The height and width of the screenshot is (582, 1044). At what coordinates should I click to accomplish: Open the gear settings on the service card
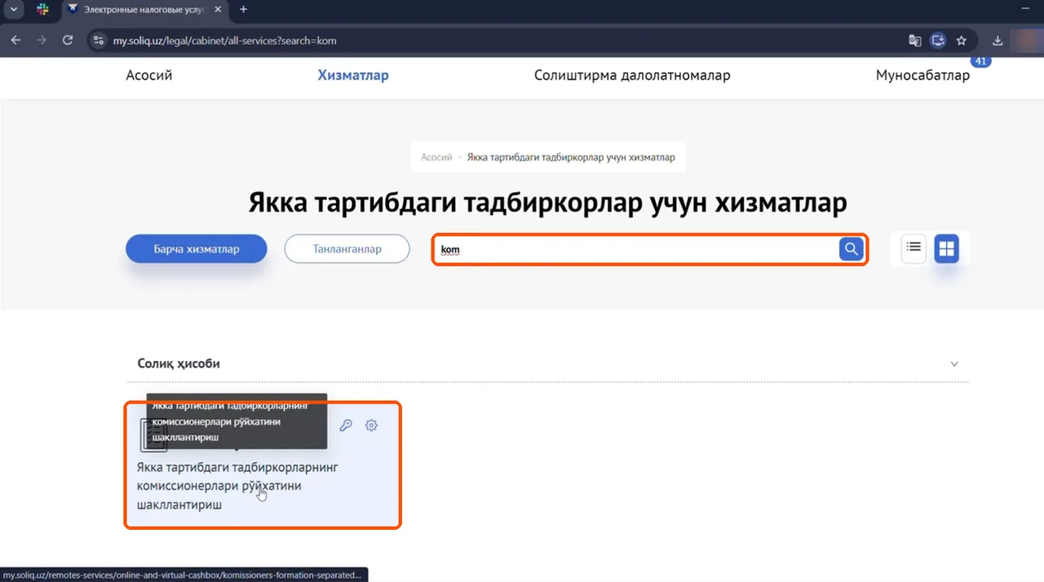tap(372, 425)
